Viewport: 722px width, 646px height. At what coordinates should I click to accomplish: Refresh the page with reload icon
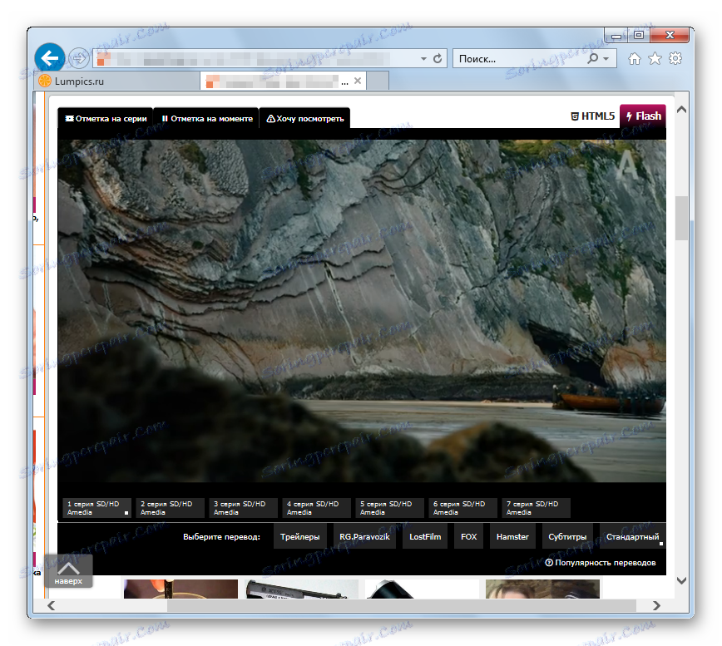pyautogui.click(x=438, y=59)
